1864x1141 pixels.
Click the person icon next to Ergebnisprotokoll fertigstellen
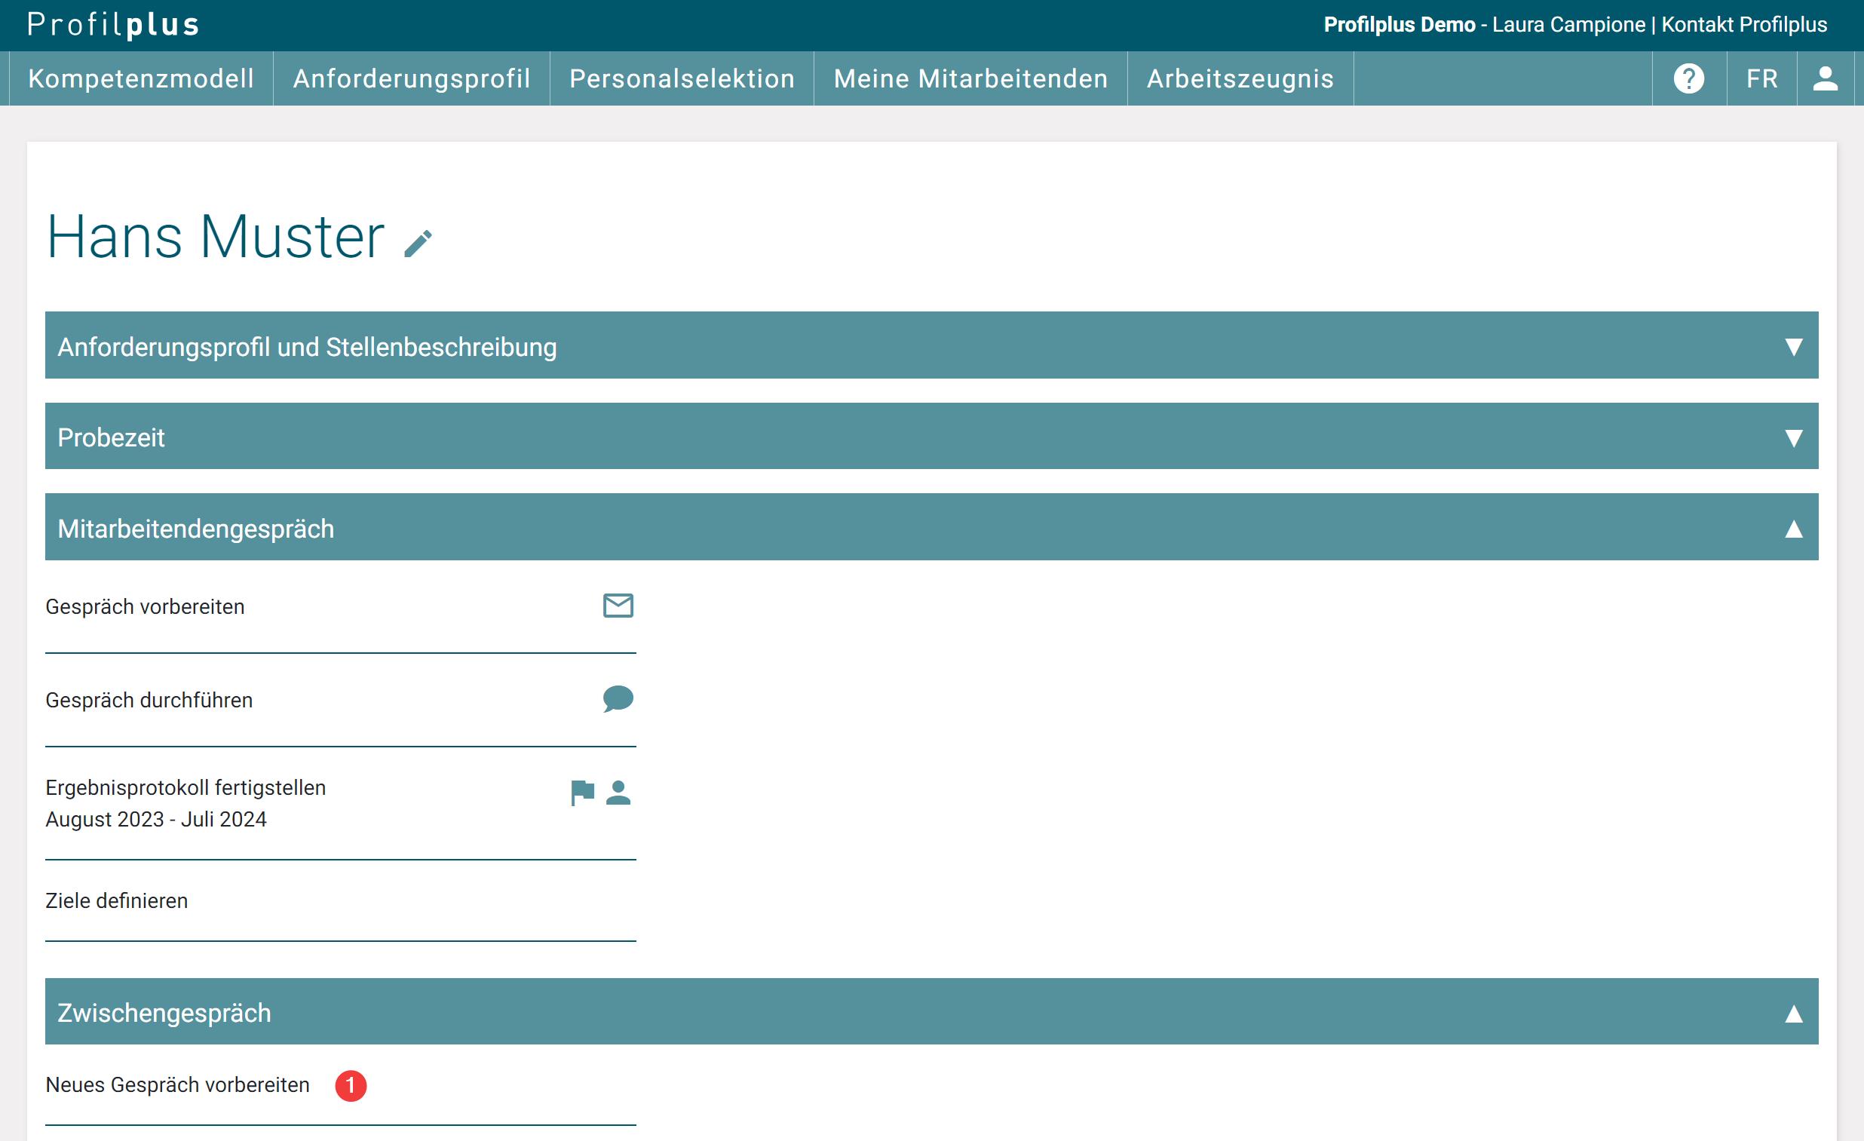(618, 792)
